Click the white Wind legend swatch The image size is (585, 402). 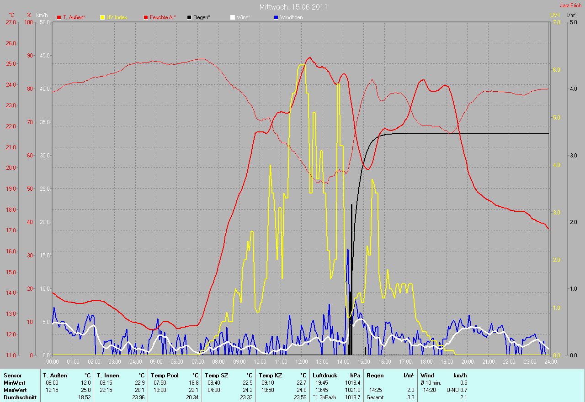(x=232, y=17)
